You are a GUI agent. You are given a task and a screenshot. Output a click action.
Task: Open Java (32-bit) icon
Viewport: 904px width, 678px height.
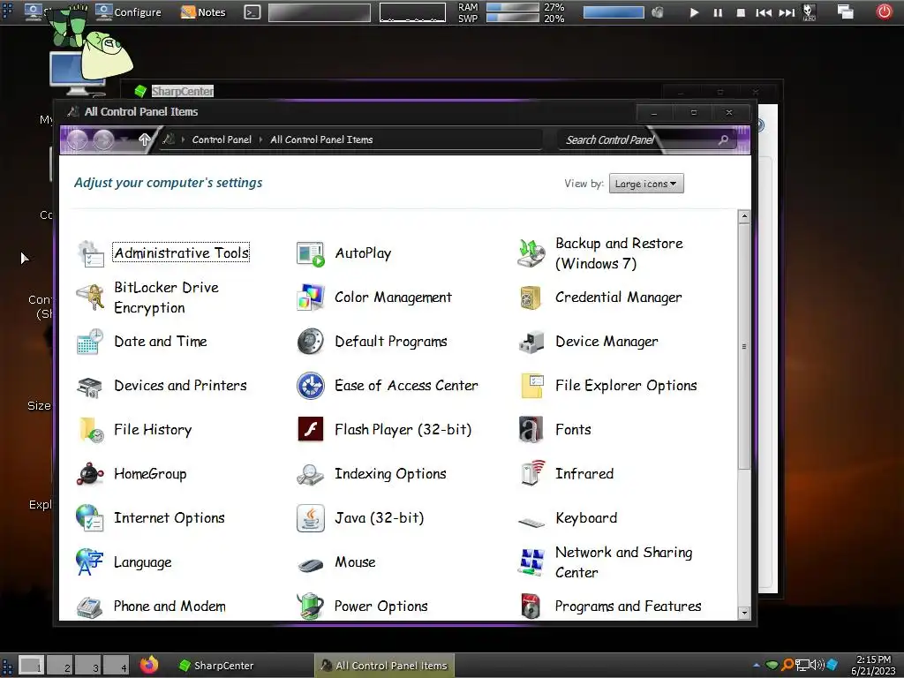(x=311, y=518)
